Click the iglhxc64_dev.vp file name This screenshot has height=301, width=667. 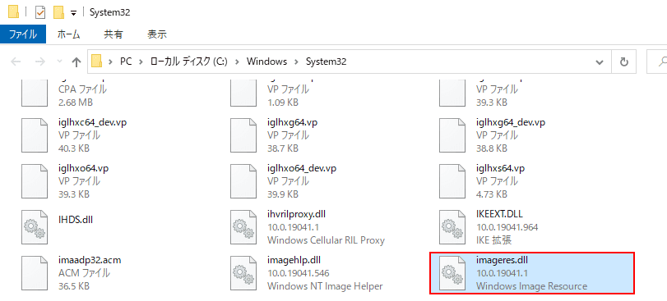(92, 122)
